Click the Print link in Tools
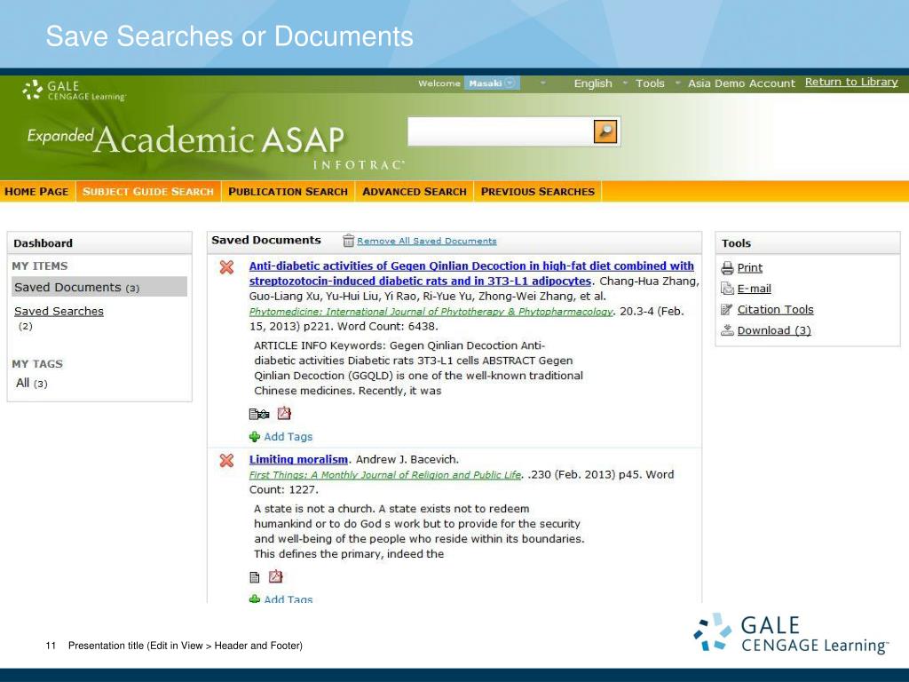The width and height of the screenshot is (909, 682). coord(749,268)
